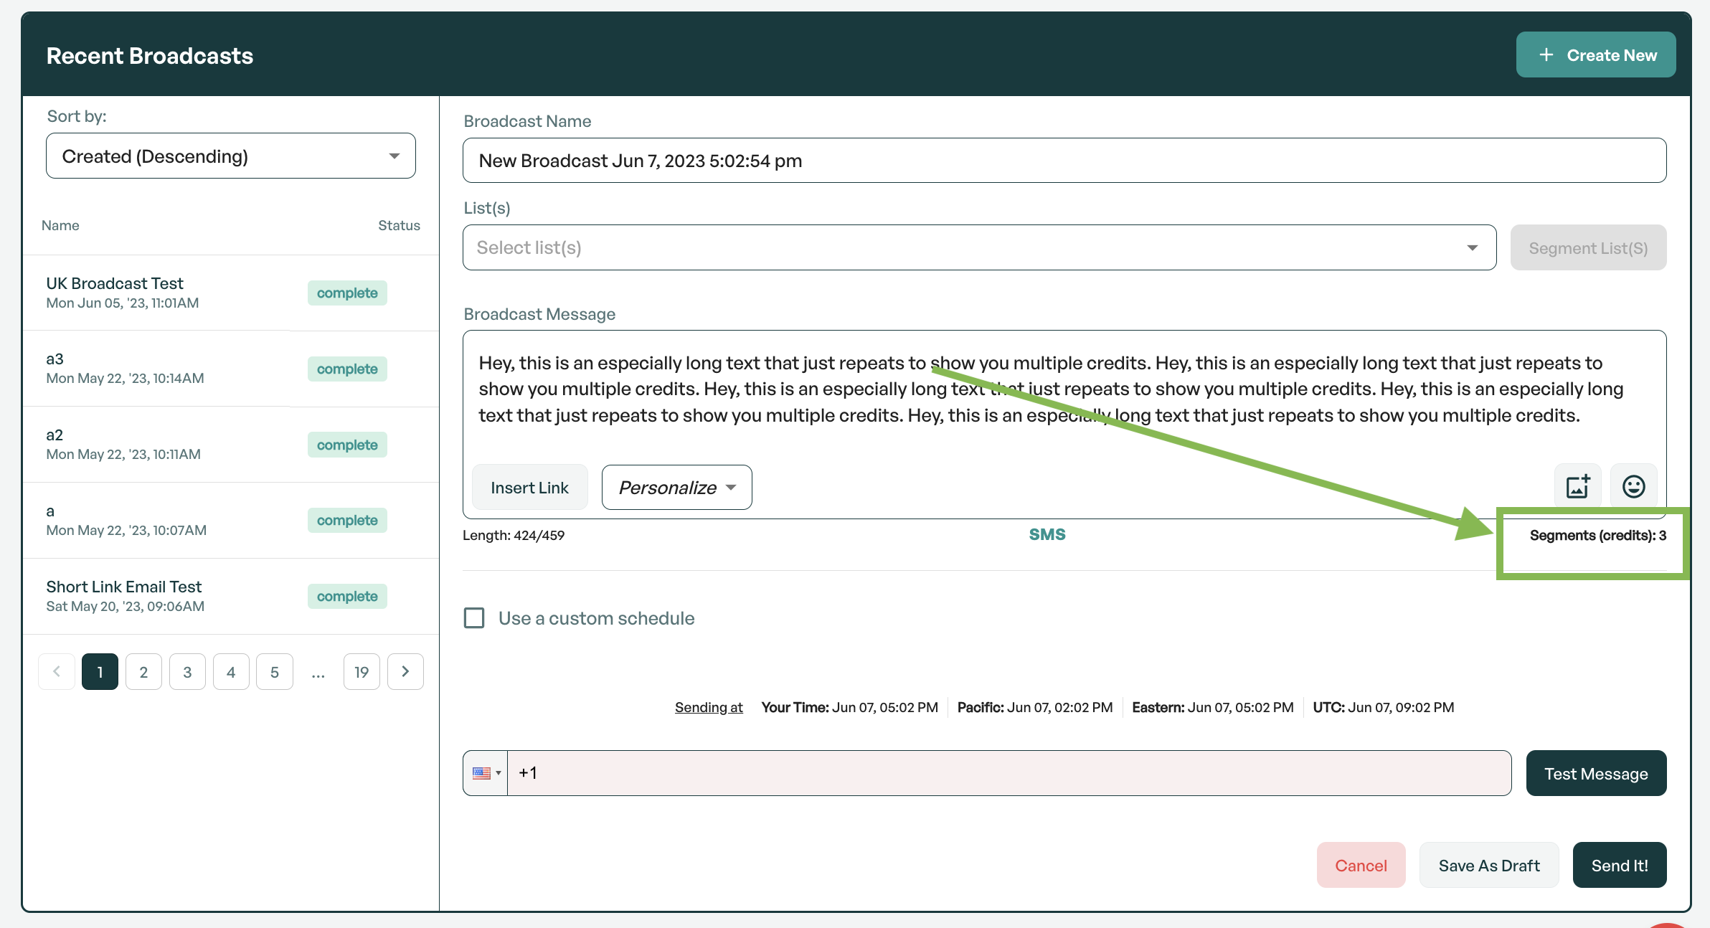Click the previous page arrow
This screenshot has width=1710, height=928.
pos(57,672)
